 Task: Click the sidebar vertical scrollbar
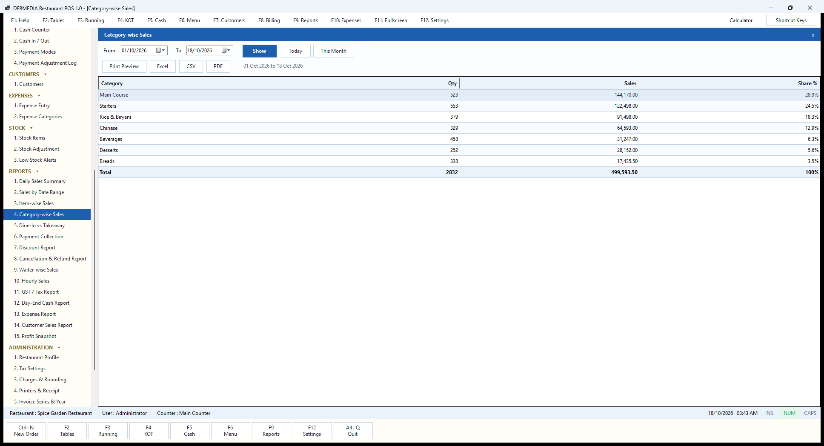(94, 270)
